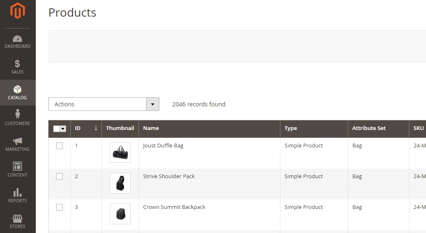Tick the Strive Shoulder Pack row checkbox
Image resolution: width=426 pixels, height=233 pixels.
click(59, 177)
